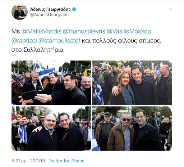Click the black smartphone in the selfie photo

29,95
